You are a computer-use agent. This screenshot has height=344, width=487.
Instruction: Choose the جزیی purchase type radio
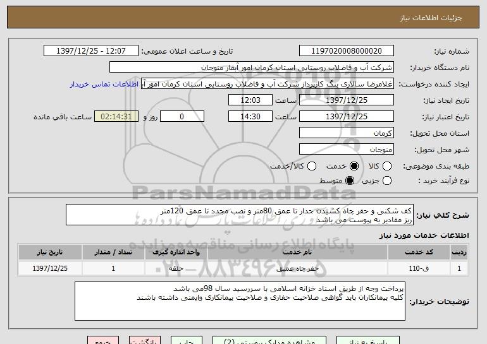[x=387, y=181]
